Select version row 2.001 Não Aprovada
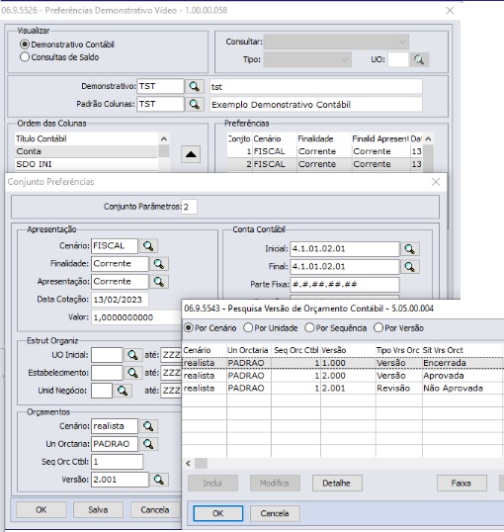The height and width of the screenshot is (532, 504). point(343,389)
